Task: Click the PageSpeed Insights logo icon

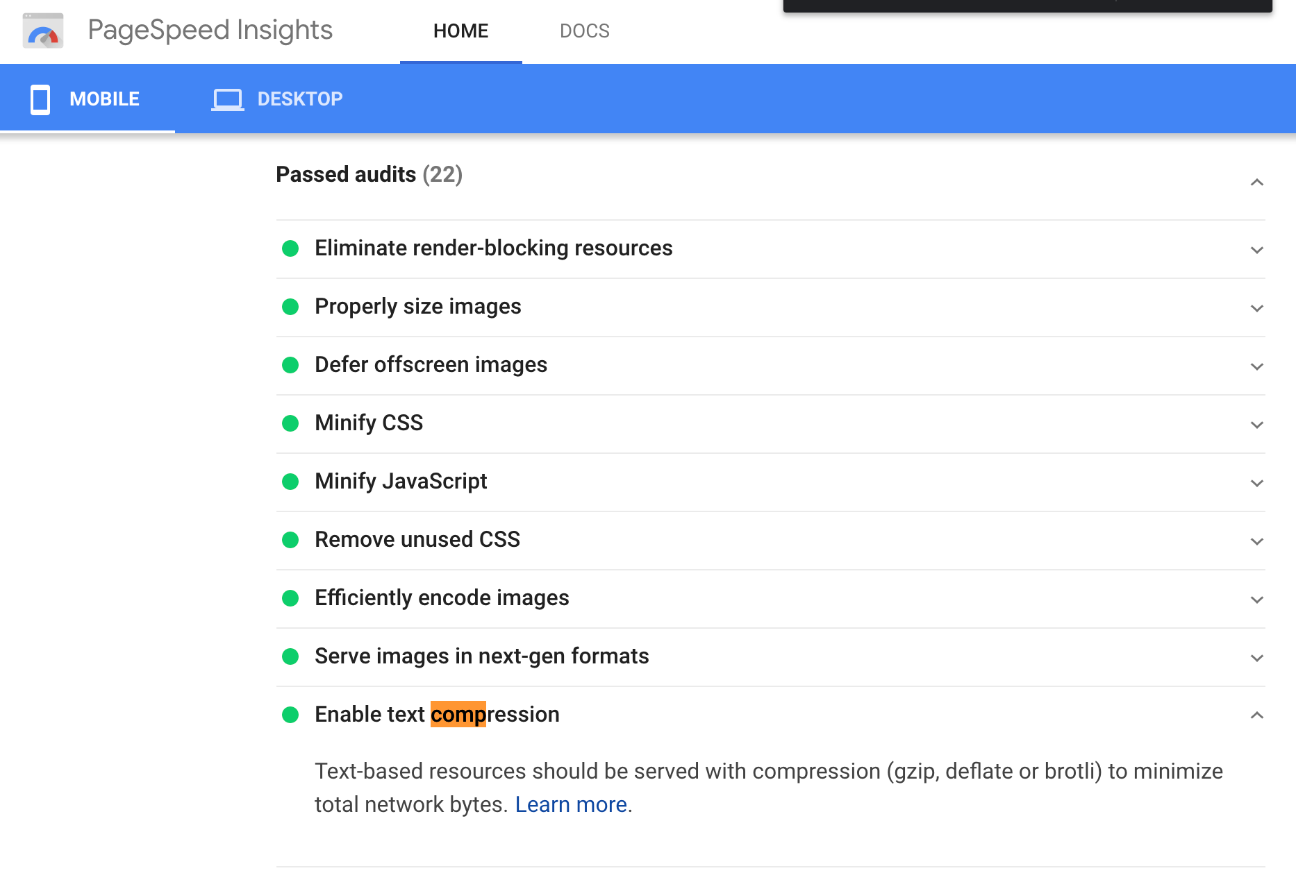Action: 43,31
